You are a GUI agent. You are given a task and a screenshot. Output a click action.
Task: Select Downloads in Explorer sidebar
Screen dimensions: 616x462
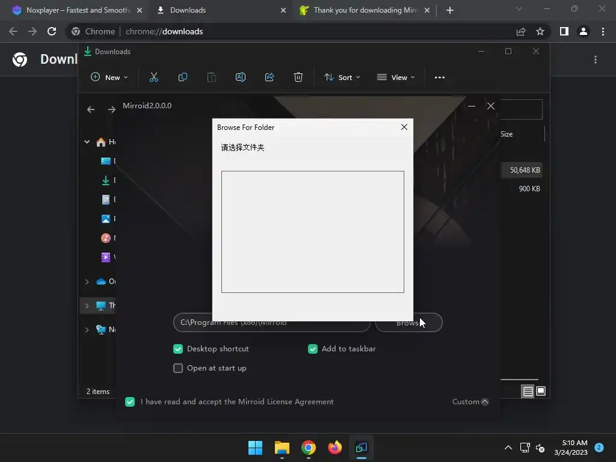coord(106,180)
